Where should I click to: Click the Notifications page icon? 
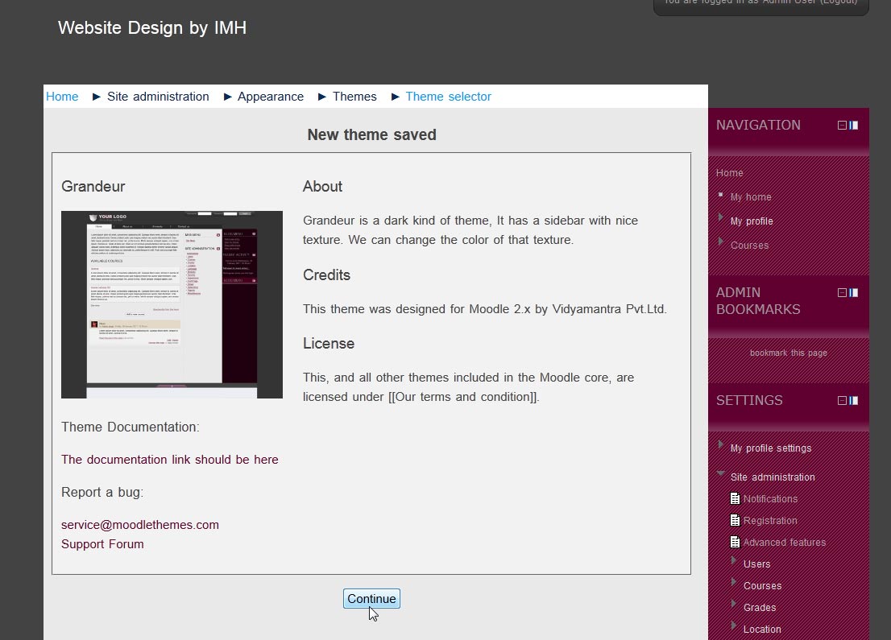tap(735, 499)
